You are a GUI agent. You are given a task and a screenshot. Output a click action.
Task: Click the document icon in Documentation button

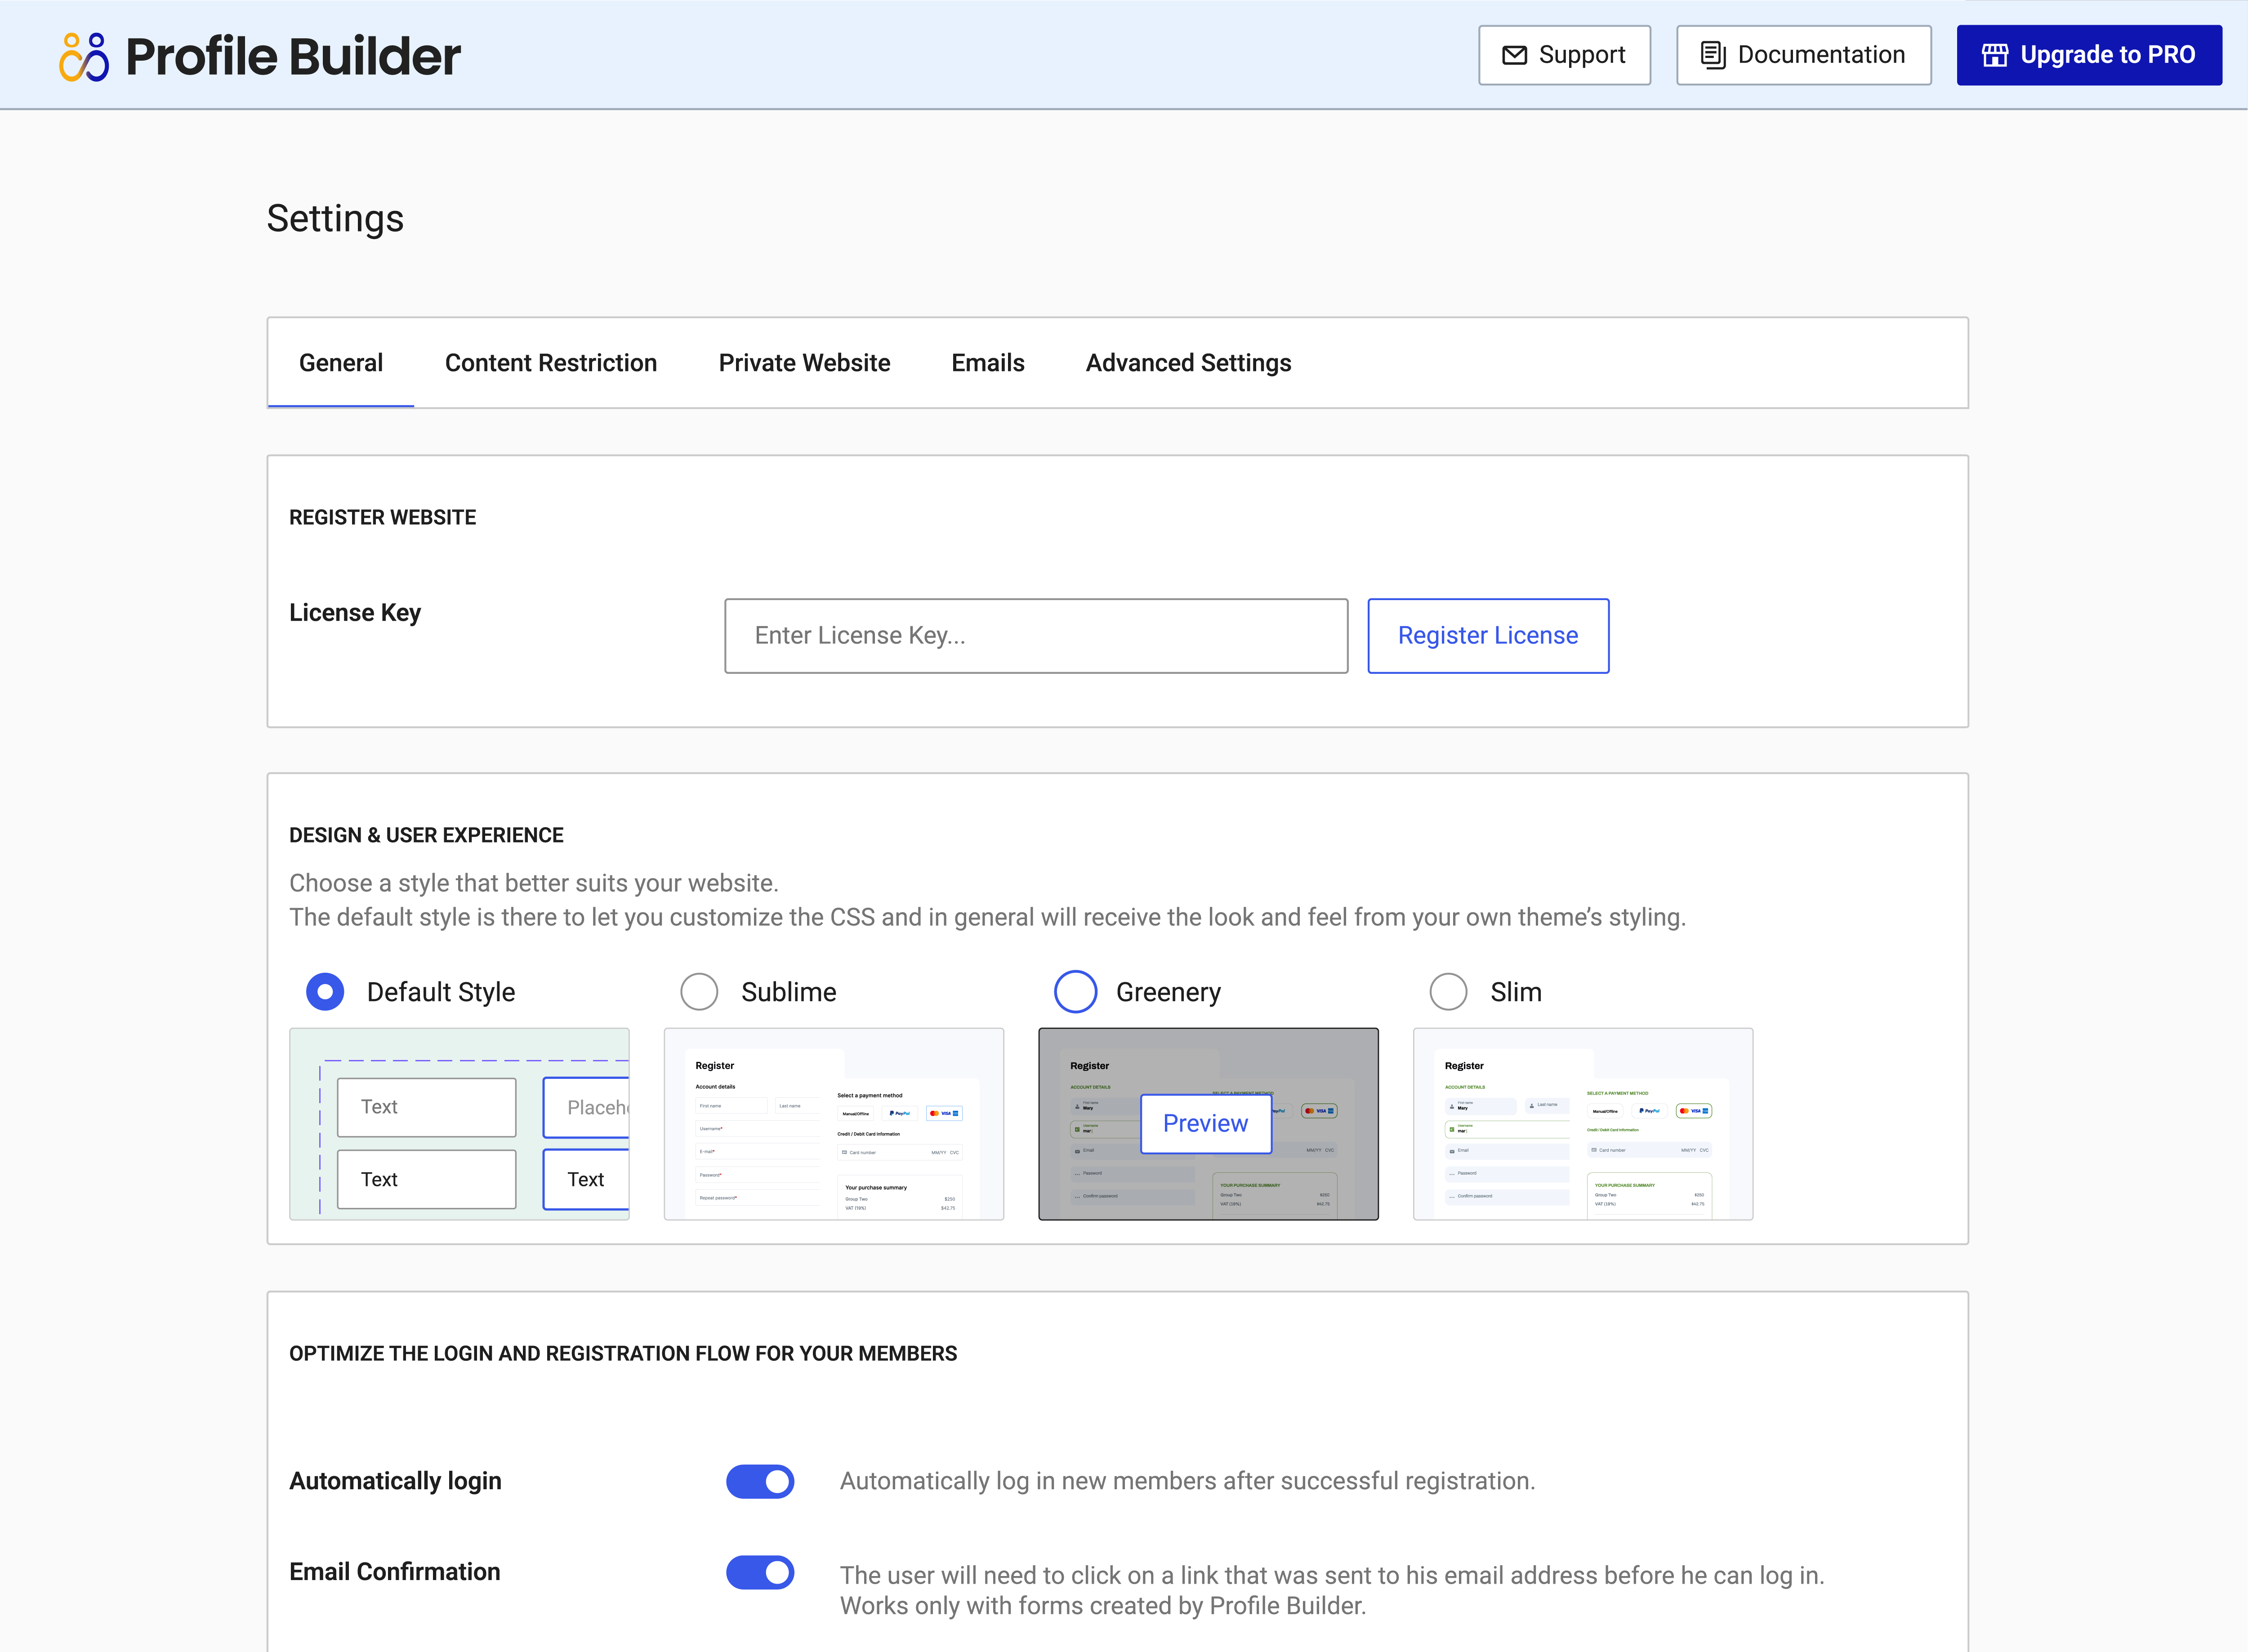[x=1713, y=55]
